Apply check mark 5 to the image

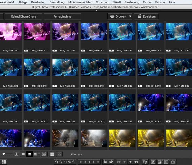[x=73, y=162]
